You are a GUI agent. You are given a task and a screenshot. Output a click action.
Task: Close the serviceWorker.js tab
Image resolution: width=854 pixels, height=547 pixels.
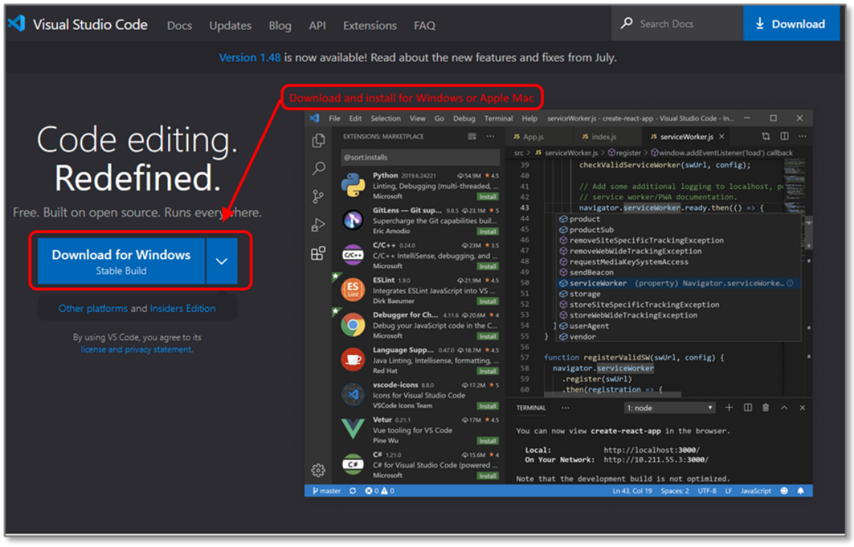tap(721, 137)
